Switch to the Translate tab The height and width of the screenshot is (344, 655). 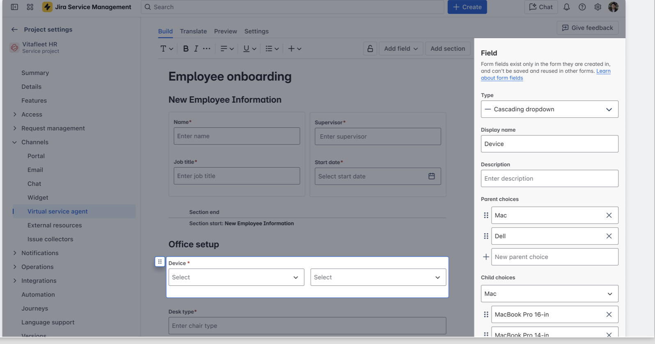coord(193,31)
